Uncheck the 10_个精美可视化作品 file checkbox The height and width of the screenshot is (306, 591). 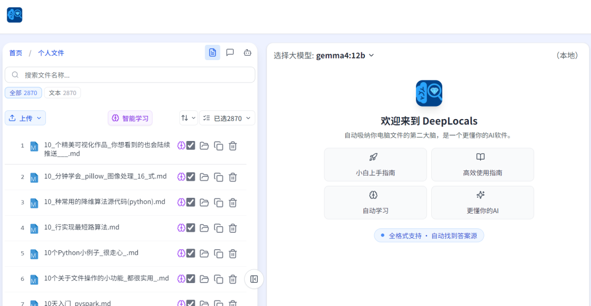[191, 145]
